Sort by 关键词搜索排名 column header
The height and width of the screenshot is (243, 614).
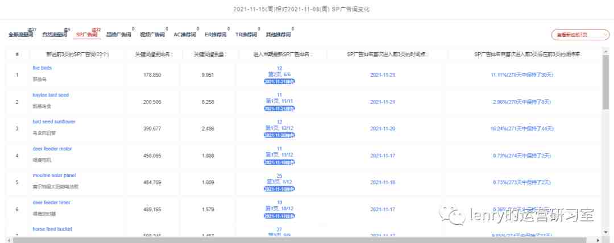pos(153,55)
